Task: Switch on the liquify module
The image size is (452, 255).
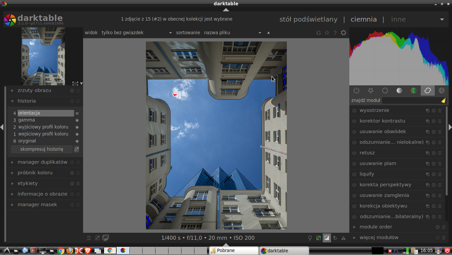Action: 354,174
